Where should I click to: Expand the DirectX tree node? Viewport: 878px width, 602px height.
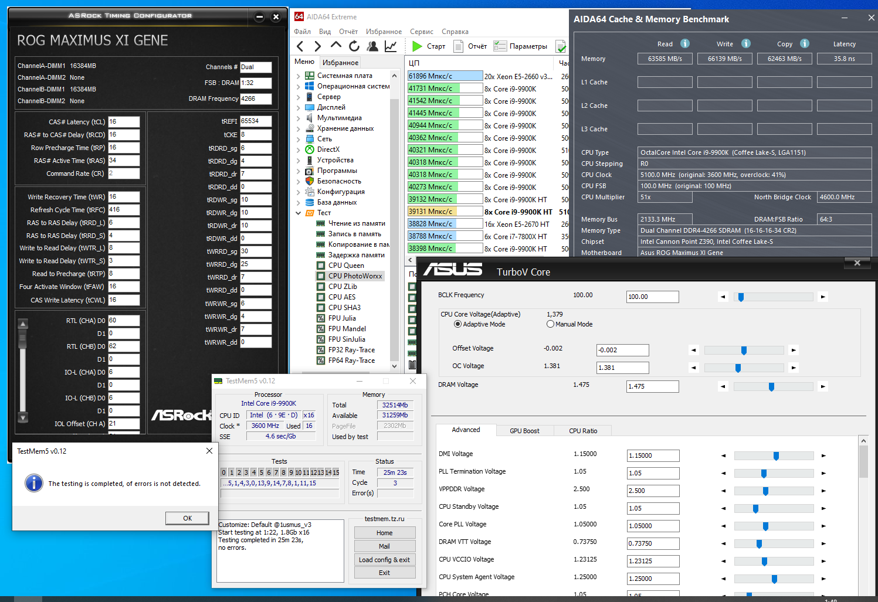pyautogui.click(x=298, y=150)
